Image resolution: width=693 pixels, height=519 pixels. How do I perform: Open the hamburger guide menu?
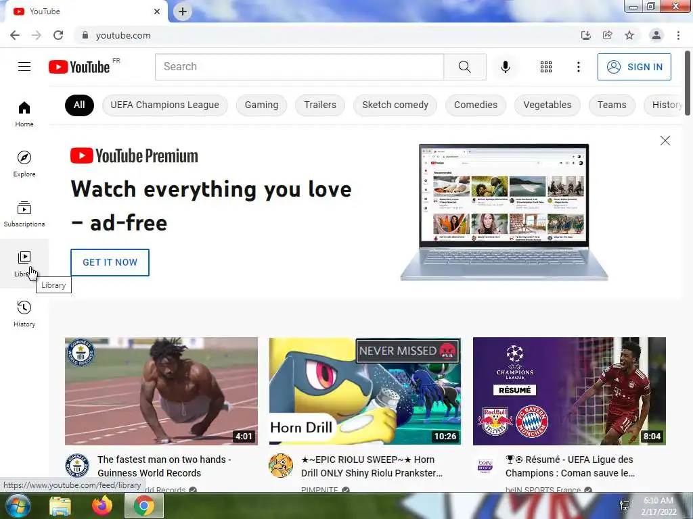point(24,67)
